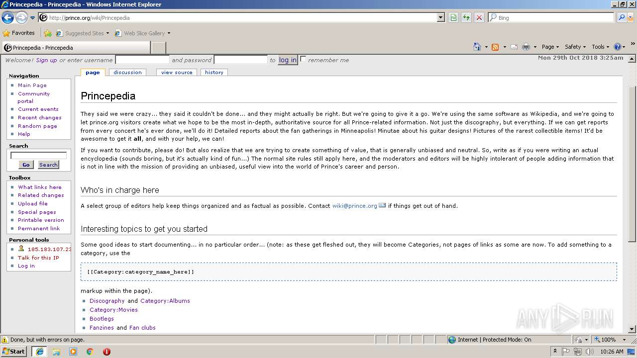Click the Upload file link
The image size is (637, 358).
pos(33,203)
